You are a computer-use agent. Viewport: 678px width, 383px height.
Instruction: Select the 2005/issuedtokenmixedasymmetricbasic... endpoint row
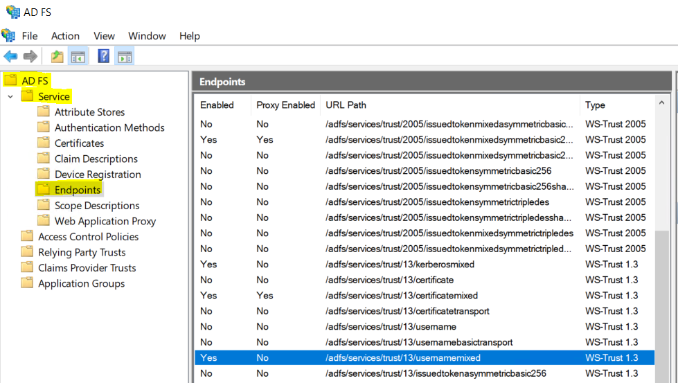click(x=424, y=124)
